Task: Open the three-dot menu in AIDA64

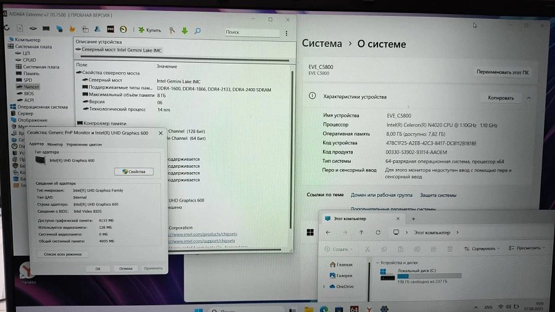Action: click(x=286, y=33)
